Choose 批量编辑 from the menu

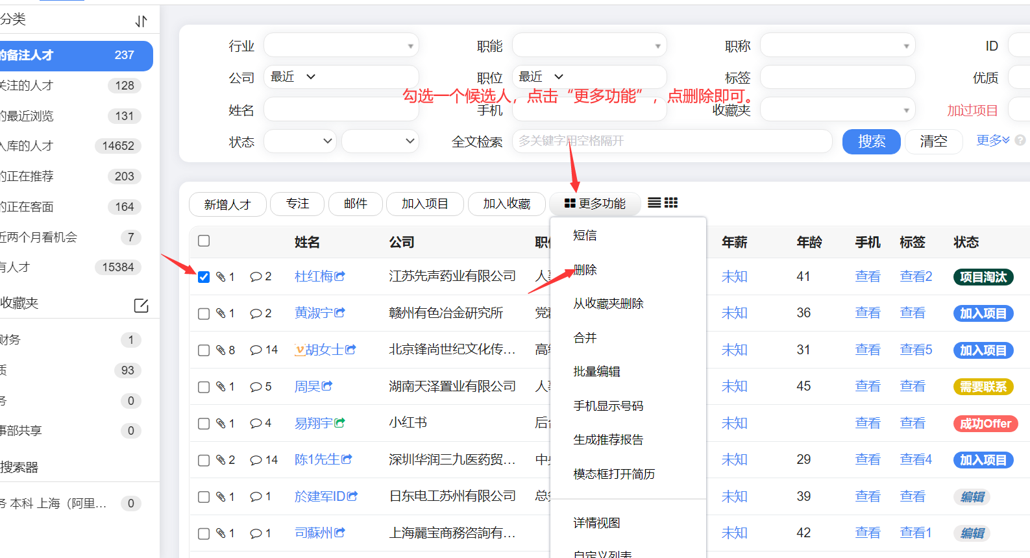596,372
